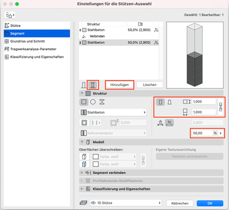
Task: Select the Verbinden row in list
Action: tap(119, 36)
